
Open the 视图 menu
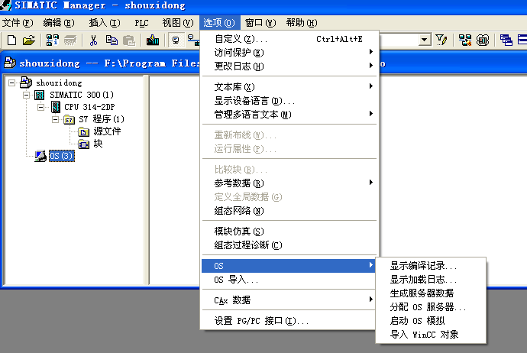point(178,23)
